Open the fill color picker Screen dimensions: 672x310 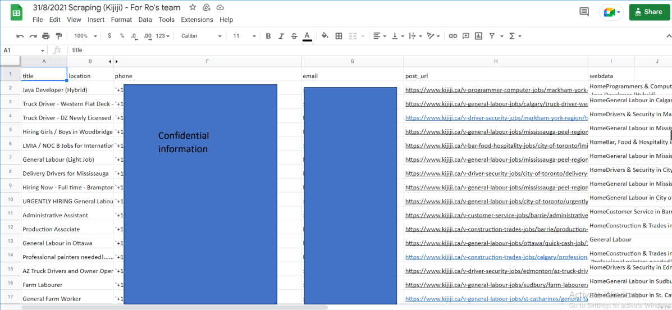coord(325,36)
